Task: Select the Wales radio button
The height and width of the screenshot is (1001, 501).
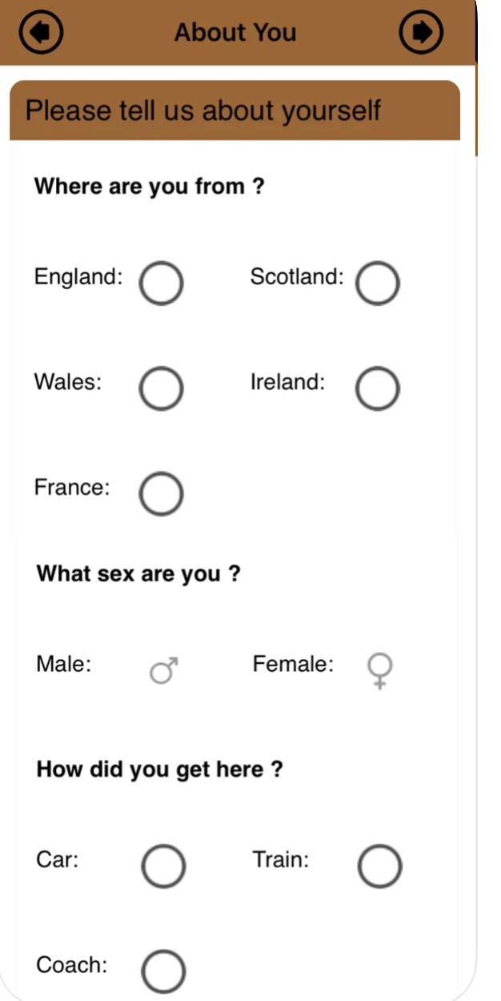Action: [x=161, y=388]
